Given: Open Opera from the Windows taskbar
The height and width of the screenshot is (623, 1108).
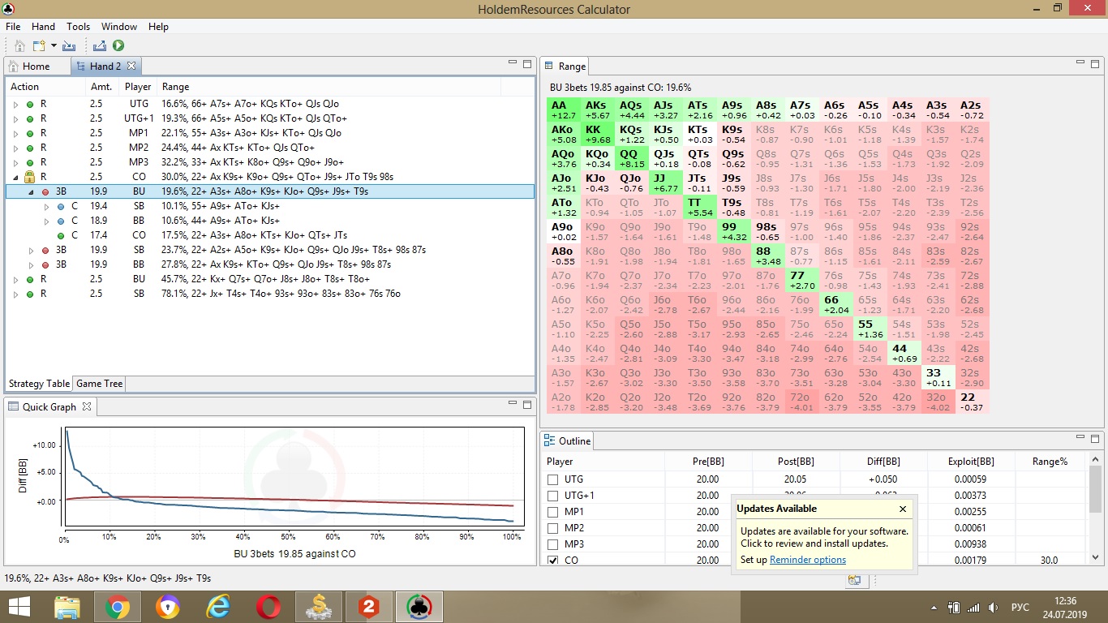Looking at the screenshot, I should click(268, 607).
